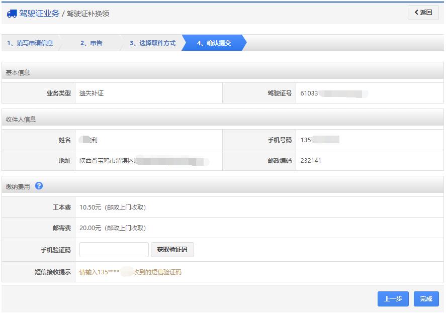The height and width of the screenshot is (313, 446).
Task: Click the 返回 button to go back
Action: point(424,13)
